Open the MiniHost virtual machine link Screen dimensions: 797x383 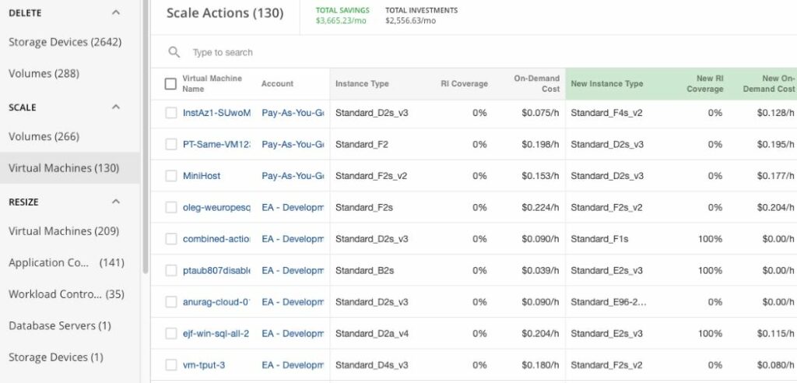coord(202,176)
